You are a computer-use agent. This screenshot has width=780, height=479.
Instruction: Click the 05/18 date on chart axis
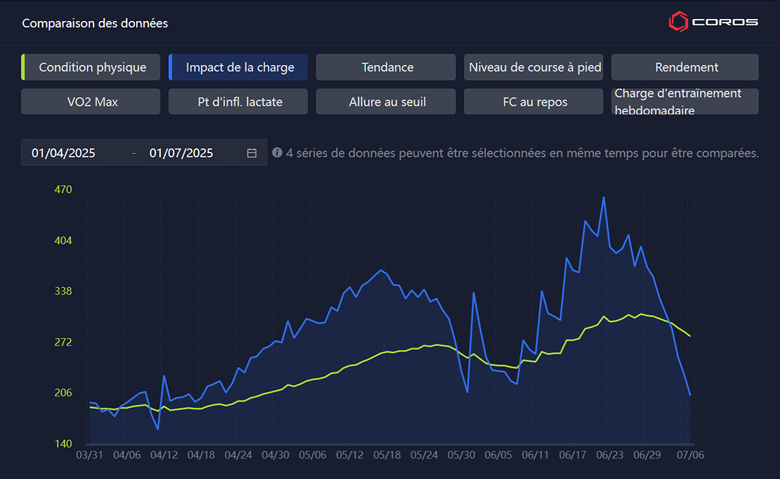click(386, 455)
